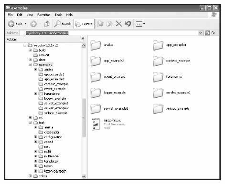Expand the xdocs folder node

click(x=30, y=176)
